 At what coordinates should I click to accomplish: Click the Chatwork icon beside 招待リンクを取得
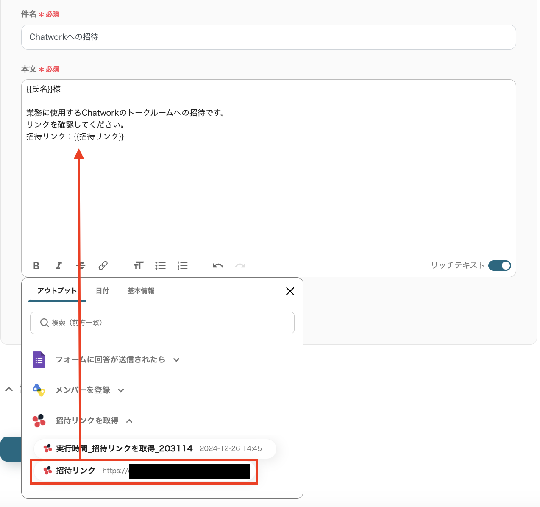[39, 421]
